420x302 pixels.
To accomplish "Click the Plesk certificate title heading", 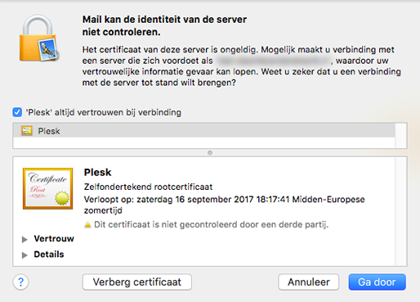I will pyautogui.click(x=97, y=173).
